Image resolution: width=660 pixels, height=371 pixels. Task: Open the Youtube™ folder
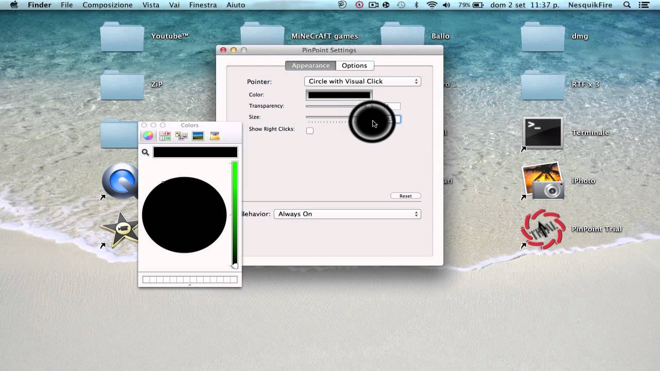coord(122,37)
